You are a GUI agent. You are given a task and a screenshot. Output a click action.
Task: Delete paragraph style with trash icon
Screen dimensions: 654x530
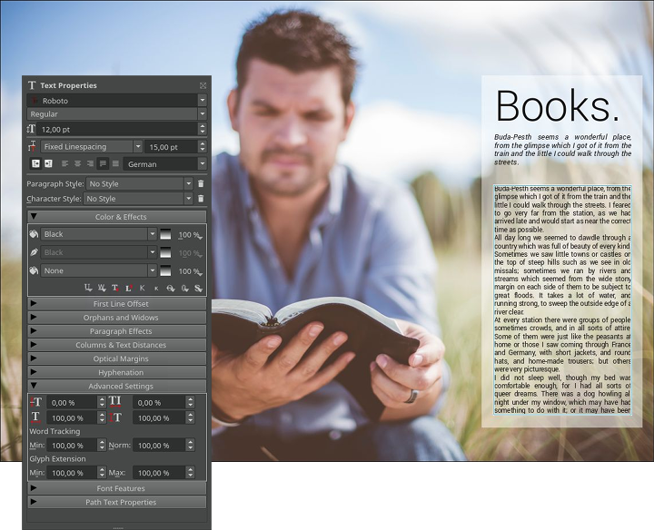coord(201,183)
